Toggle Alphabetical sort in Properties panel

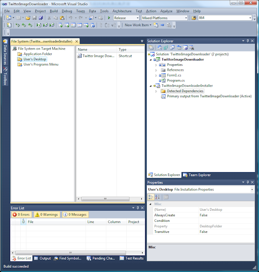coord(157,197)
